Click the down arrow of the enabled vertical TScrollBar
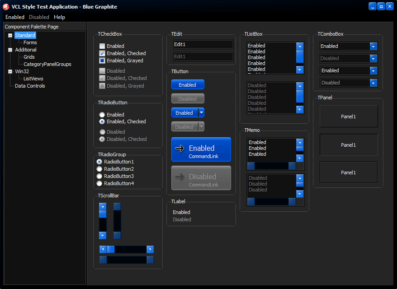 (103, 235)
